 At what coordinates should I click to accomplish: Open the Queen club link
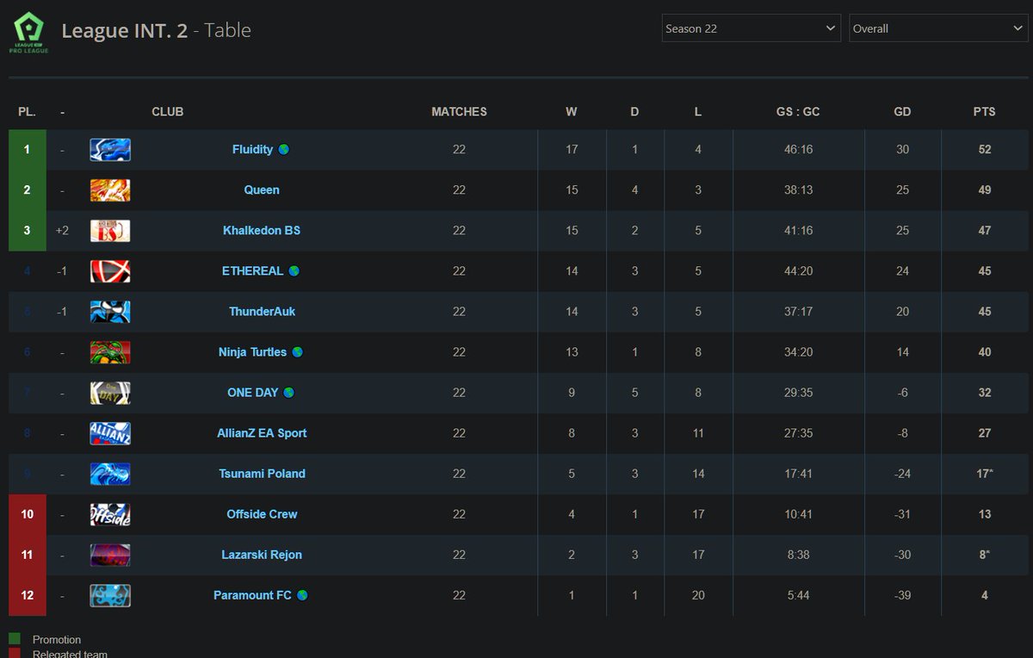[262, 190]
